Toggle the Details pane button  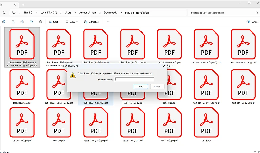(x=253, y=22)
